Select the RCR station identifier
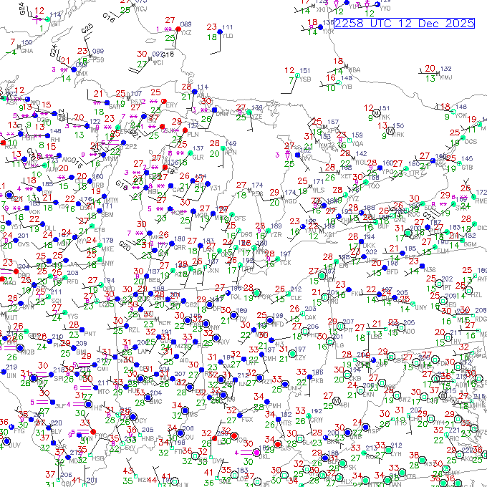The height and width of the screenshot is (487, 487). pos(165,323)
